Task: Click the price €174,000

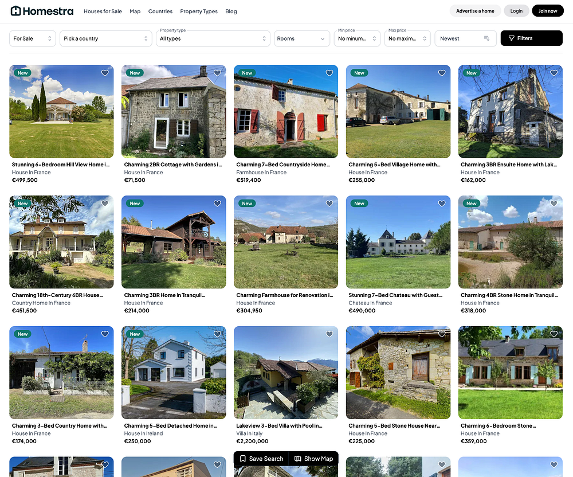Action: (x=24, y=441)
